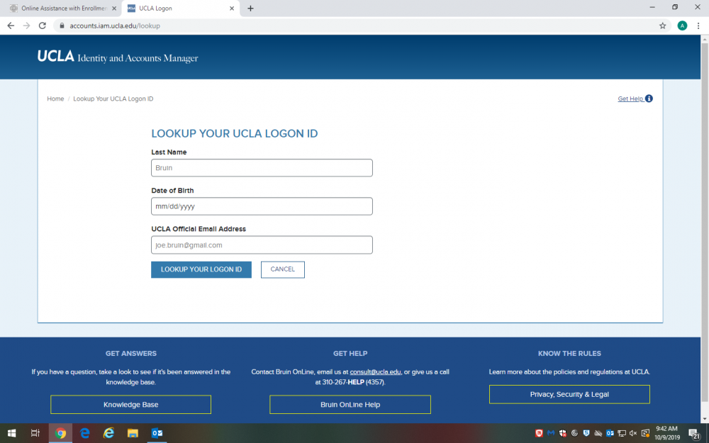Viewport: 709px width, 443px height.
Task: Click the Get Help info icon
Action: pyautogui.click(x=649, y=99)
